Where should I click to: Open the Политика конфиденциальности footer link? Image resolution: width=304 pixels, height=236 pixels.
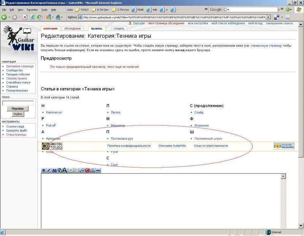tap(129, 146)
